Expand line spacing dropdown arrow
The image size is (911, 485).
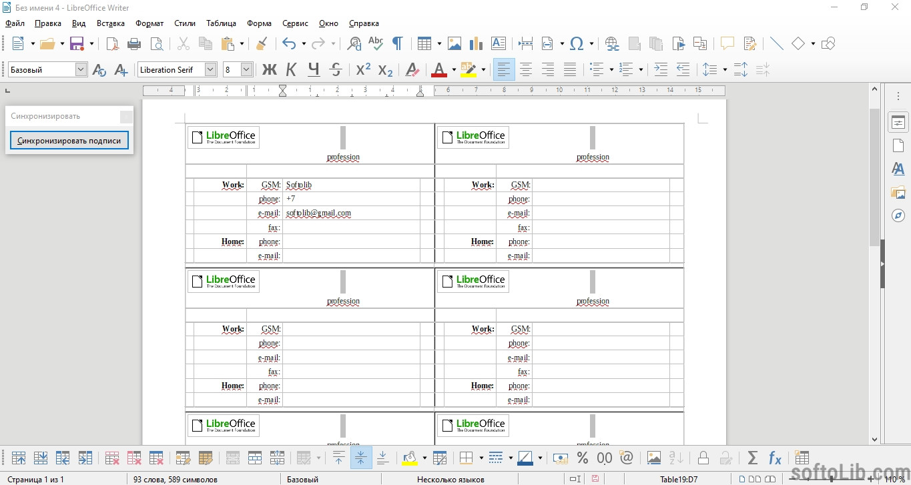pyautogui.click(x=725, y=69)
